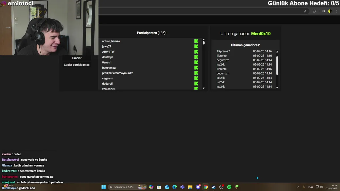Open the media control playlist icon
Screen dimensions: 340x191
324,11
